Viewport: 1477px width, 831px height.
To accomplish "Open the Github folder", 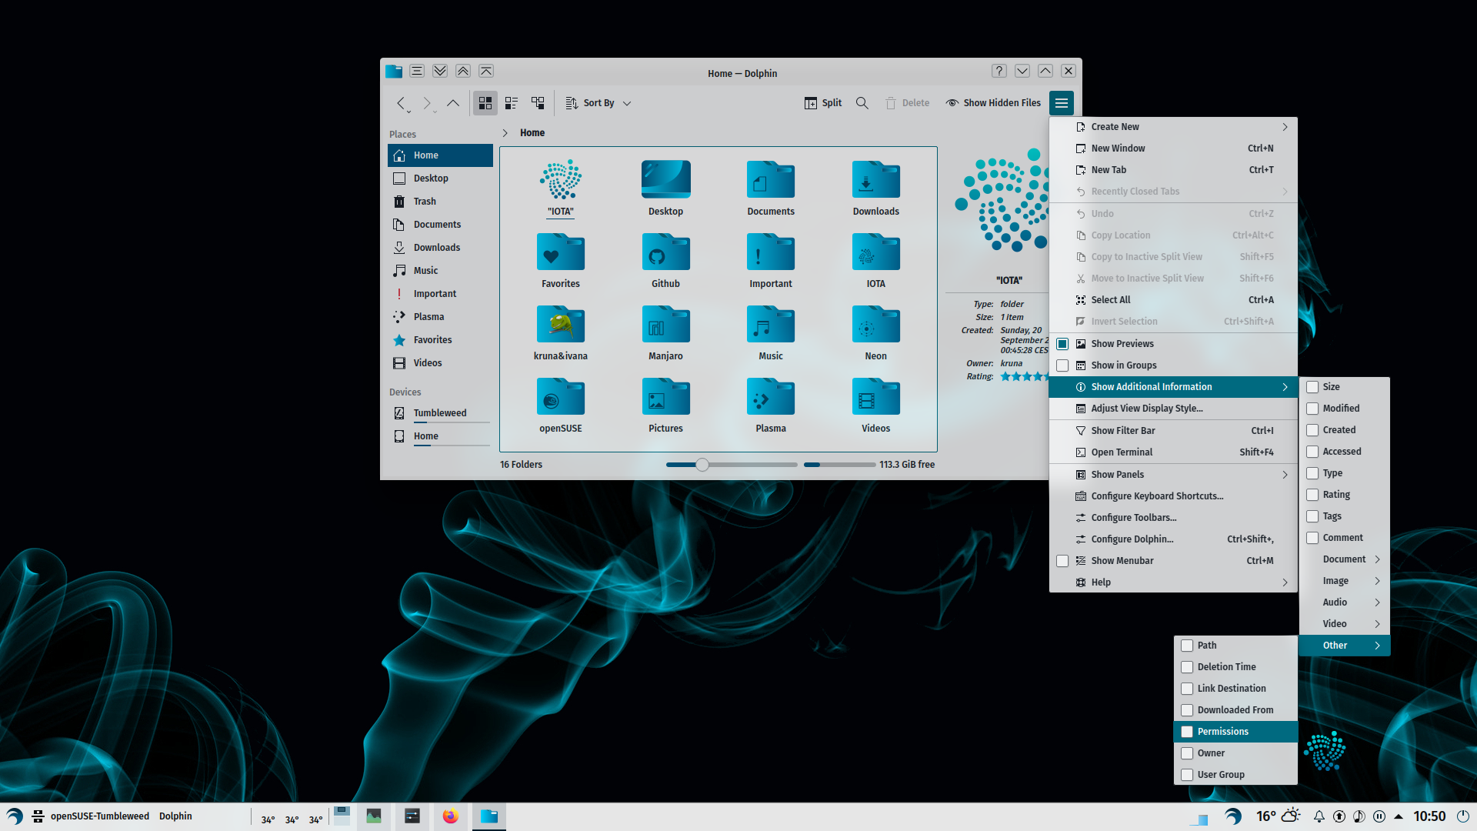I will pos(665,252).
